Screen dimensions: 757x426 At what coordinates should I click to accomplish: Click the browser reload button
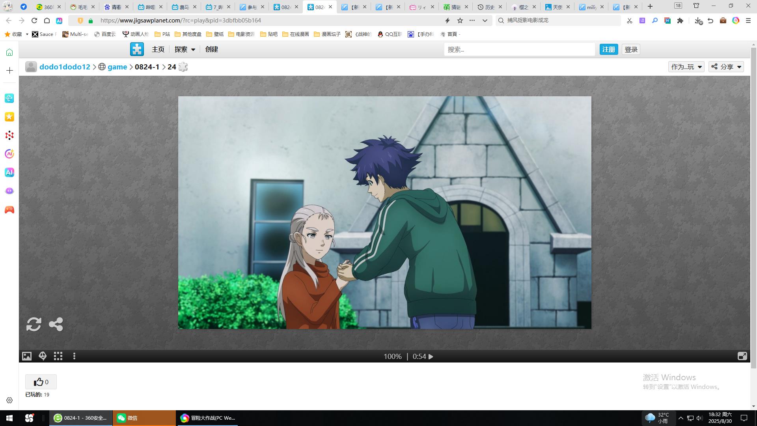pyautogui.click(x=34, y=21)
